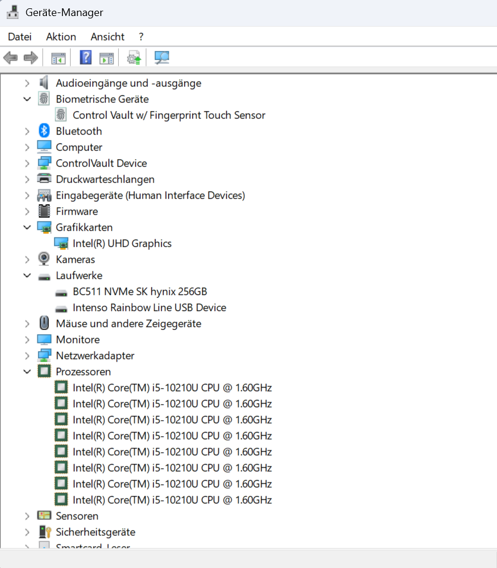Expand the Sensoren node

(x=27, y=516)
